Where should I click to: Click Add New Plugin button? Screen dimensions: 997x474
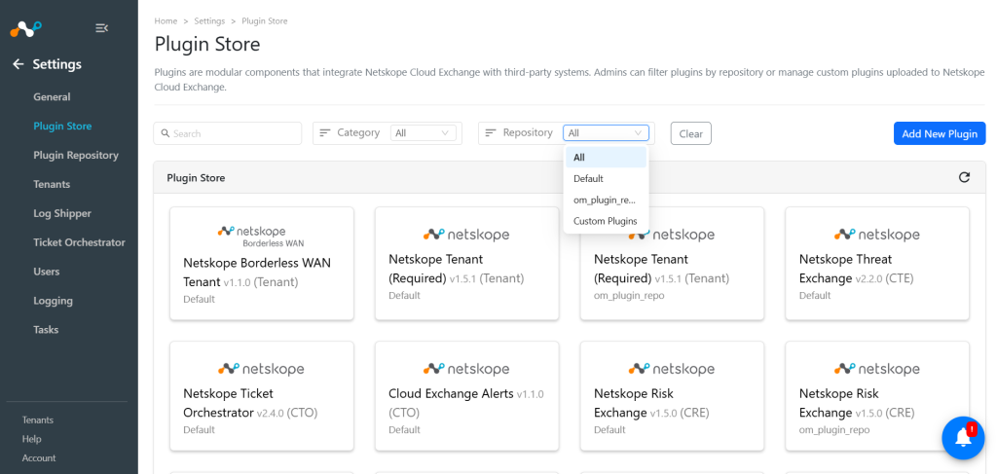(x=940, y=133)
